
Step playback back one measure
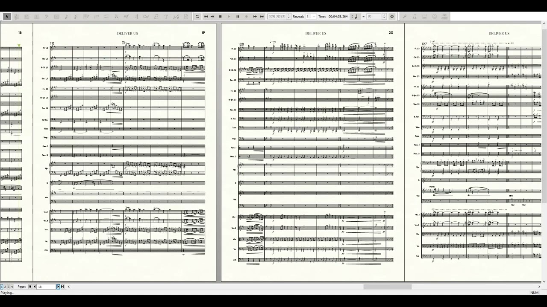click(x=212, y=17)
